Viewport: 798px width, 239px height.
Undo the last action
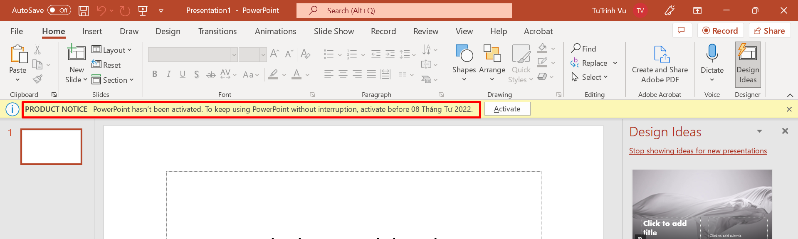point(101,11)
